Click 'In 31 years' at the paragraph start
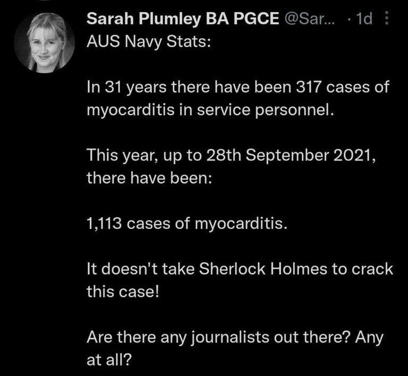The width and height of the screenshot is (408, 376). pos(127,88)
